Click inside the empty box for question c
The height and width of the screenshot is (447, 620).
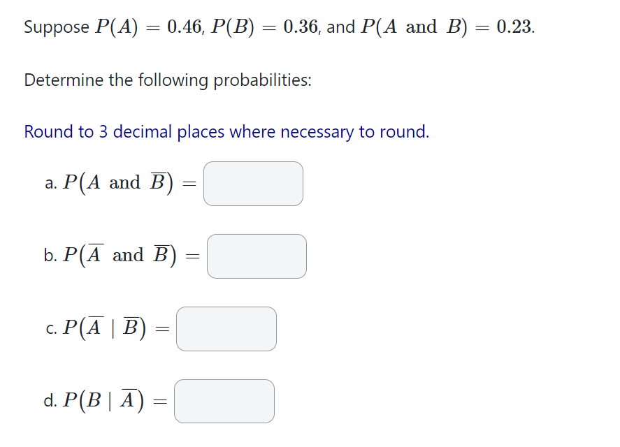click(x=226, y=329)
